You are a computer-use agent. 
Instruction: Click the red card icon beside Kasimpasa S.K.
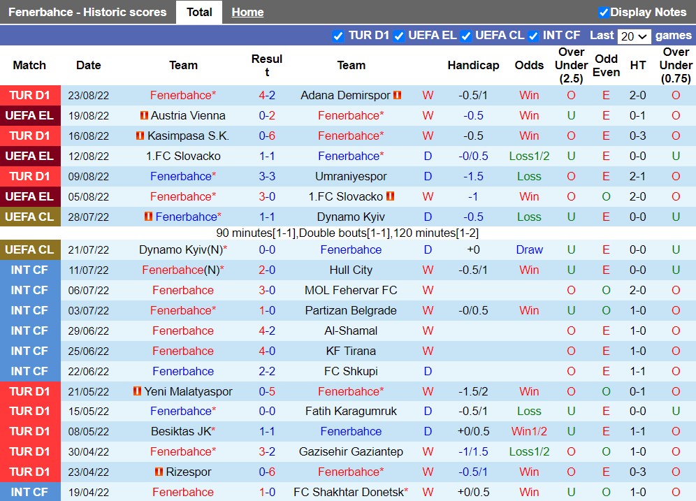pos(139,136)
